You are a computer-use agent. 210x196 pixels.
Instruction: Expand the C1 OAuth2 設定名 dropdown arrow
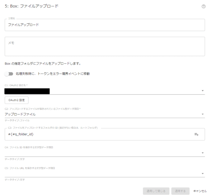203,91
